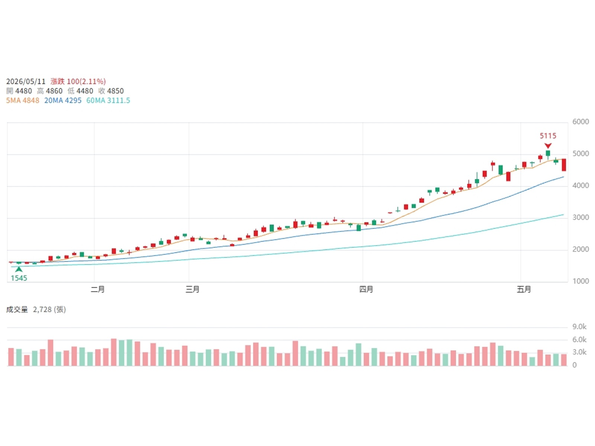Image resolution: width=595 pixels, height=446 pixels.
Task: Click the 四月 month label
Action: coord(366,290)
